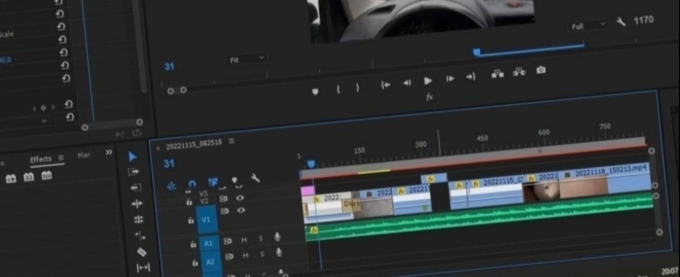The height and width of the screenshot is (277, 680).
Task: Solo track A2 with S
Action: (x=263, y=254)
